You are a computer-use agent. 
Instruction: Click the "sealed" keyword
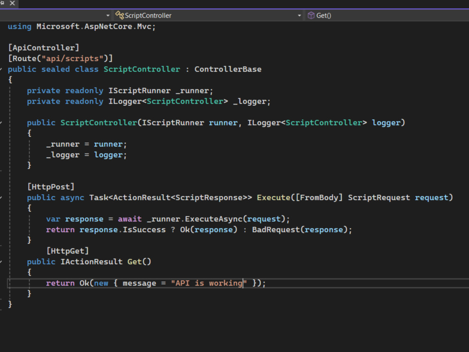tap(55, 69)
